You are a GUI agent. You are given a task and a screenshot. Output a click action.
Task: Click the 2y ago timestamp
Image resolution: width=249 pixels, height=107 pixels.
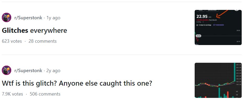tap(53, 71)
